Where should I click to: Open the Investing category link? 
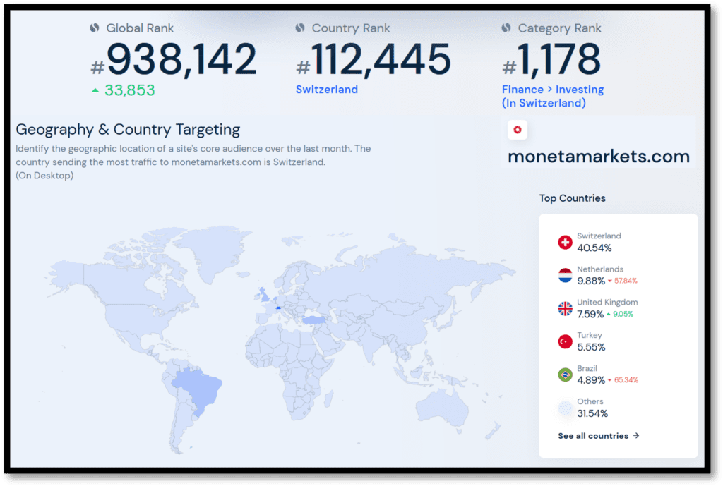click(x=580, y=90)
